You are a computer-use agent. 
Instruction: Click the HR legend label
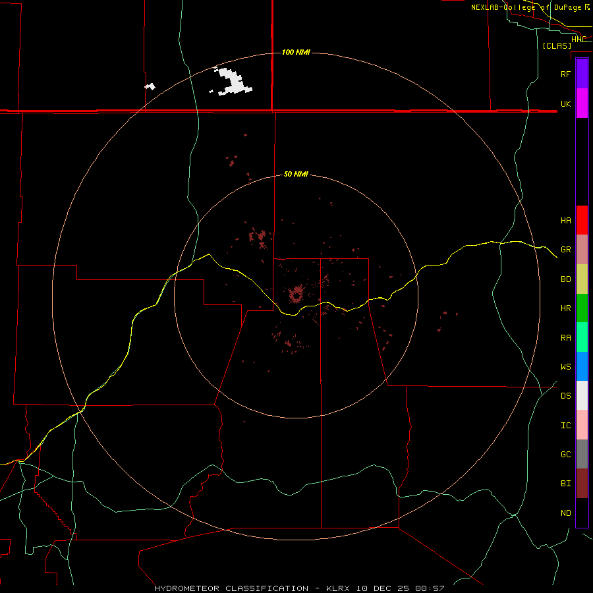pyautogui.click(x=565, y=308)
